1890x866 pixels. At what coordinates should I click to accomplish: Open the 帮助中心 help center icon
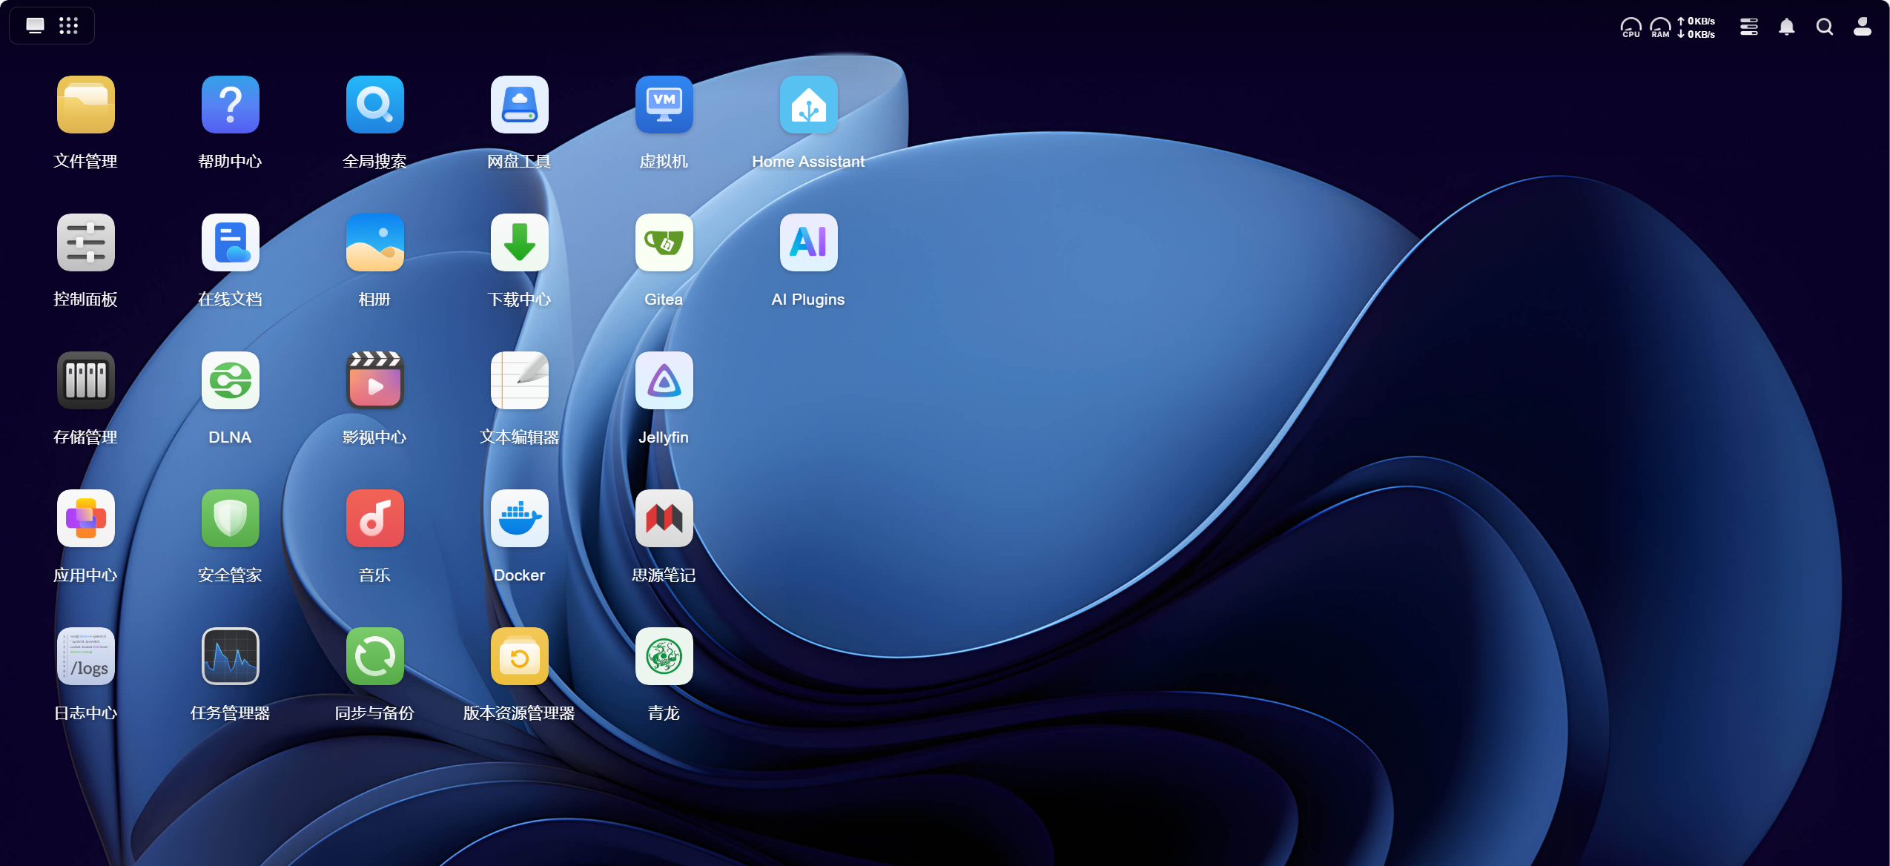230,105
